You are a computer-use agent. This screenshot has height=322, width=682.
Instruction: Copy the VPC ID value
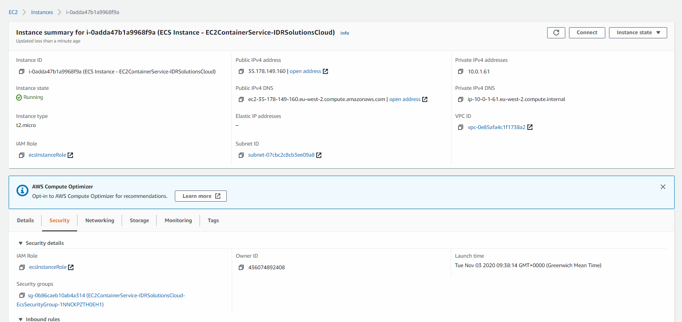pos(461,127)
